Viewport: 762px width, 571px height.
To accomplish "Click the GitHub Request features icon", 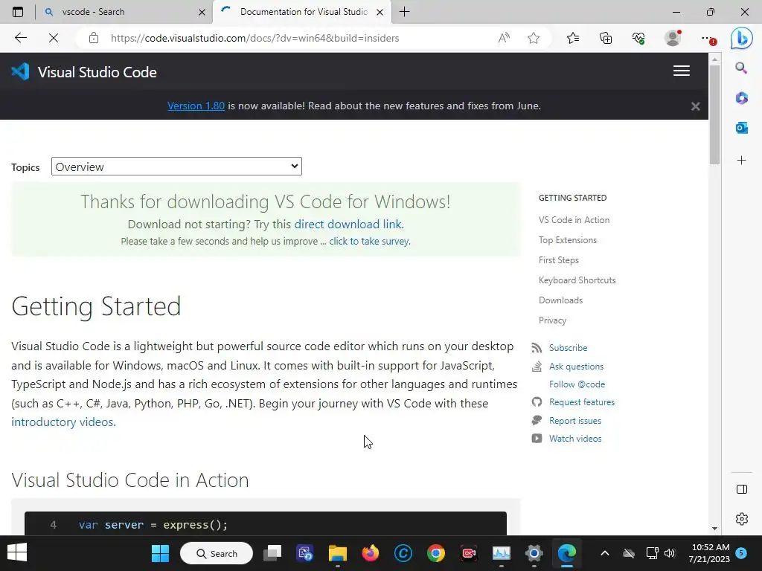I will (537, 402).
